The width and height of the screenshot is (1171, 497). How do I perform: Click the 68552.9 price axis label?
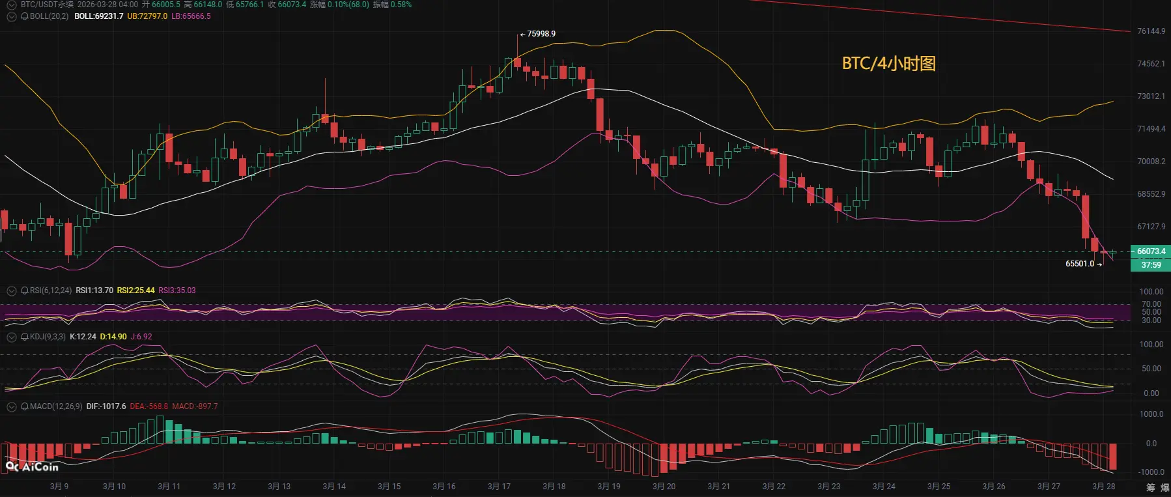(1151, 194)
